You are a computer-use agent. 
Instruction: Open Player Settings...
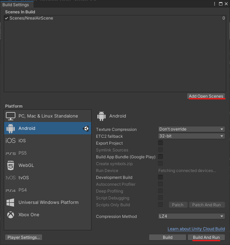pyautogui.click(x=24, y=237)
